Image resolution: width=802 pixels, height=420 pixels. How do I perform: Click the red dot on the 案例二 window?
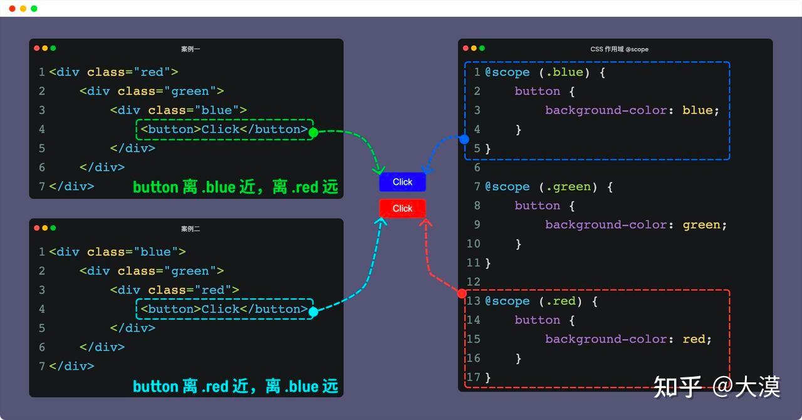pos(37,228)
